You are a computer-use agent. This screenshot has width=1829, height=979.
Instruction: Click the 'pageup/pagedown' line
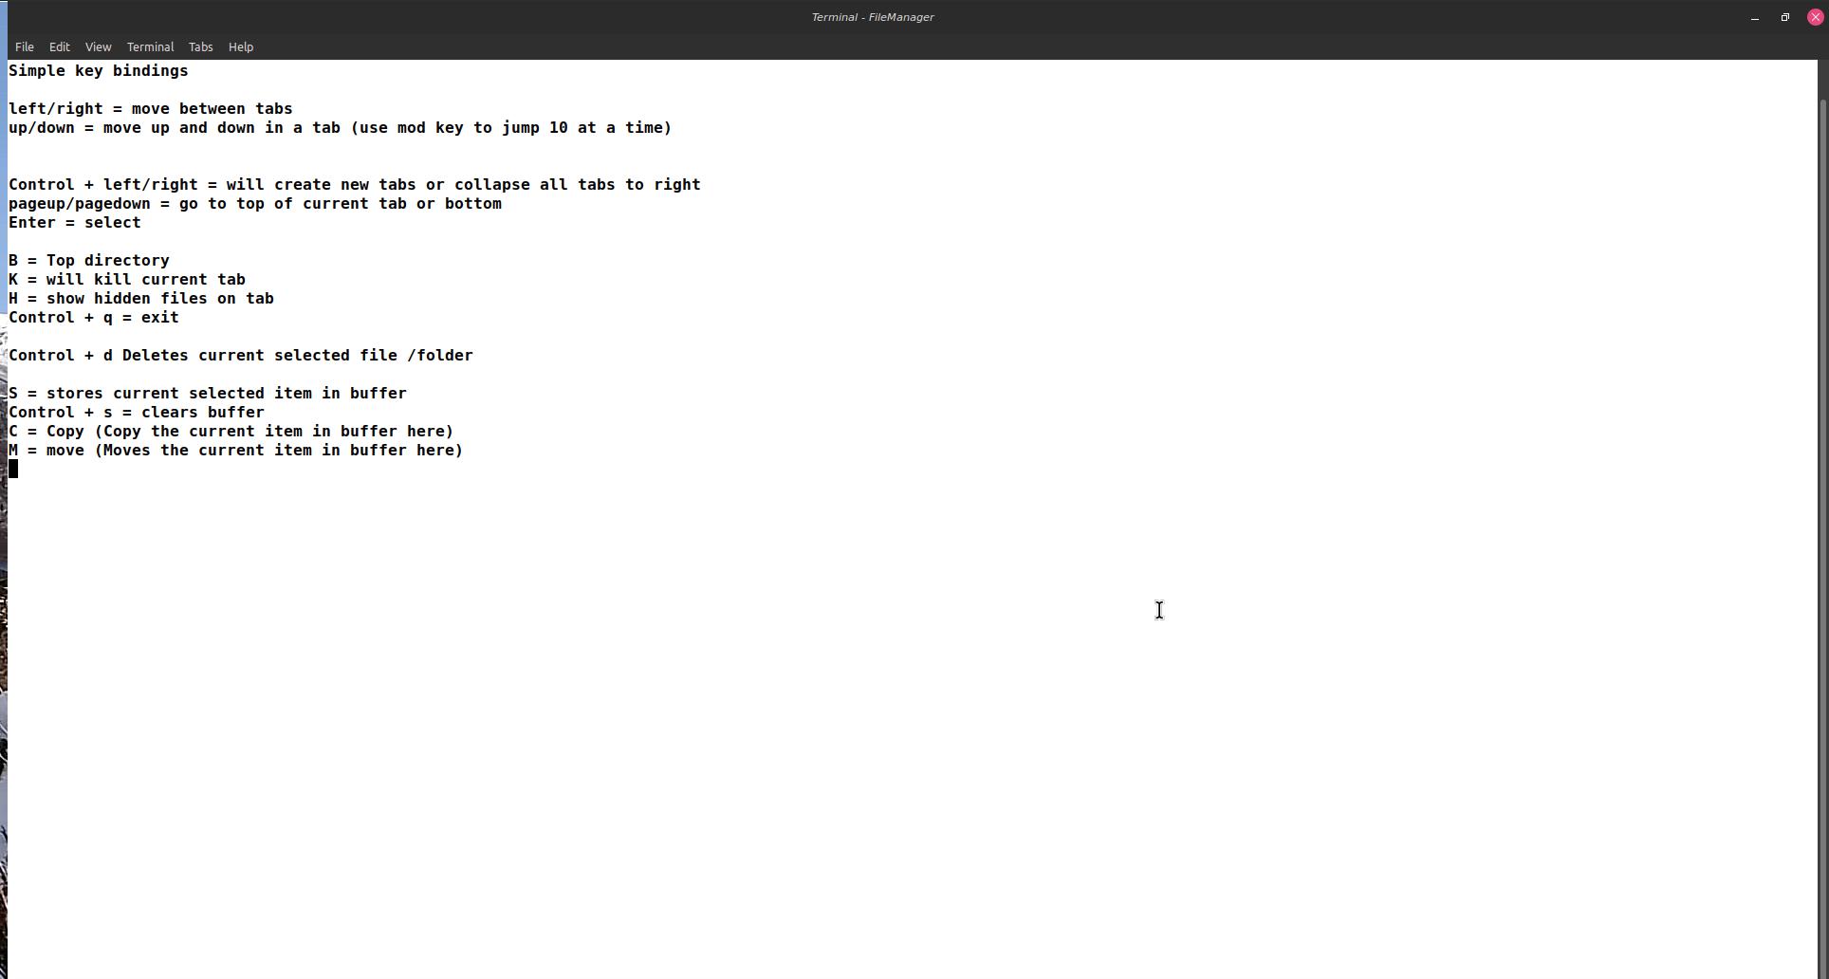[255, 204]
